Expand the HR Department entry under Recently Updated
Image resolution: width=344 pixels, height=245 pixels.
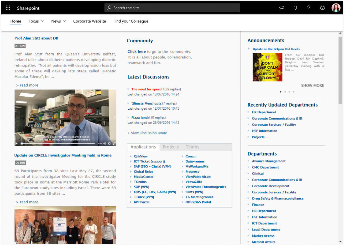click(248, 112)
